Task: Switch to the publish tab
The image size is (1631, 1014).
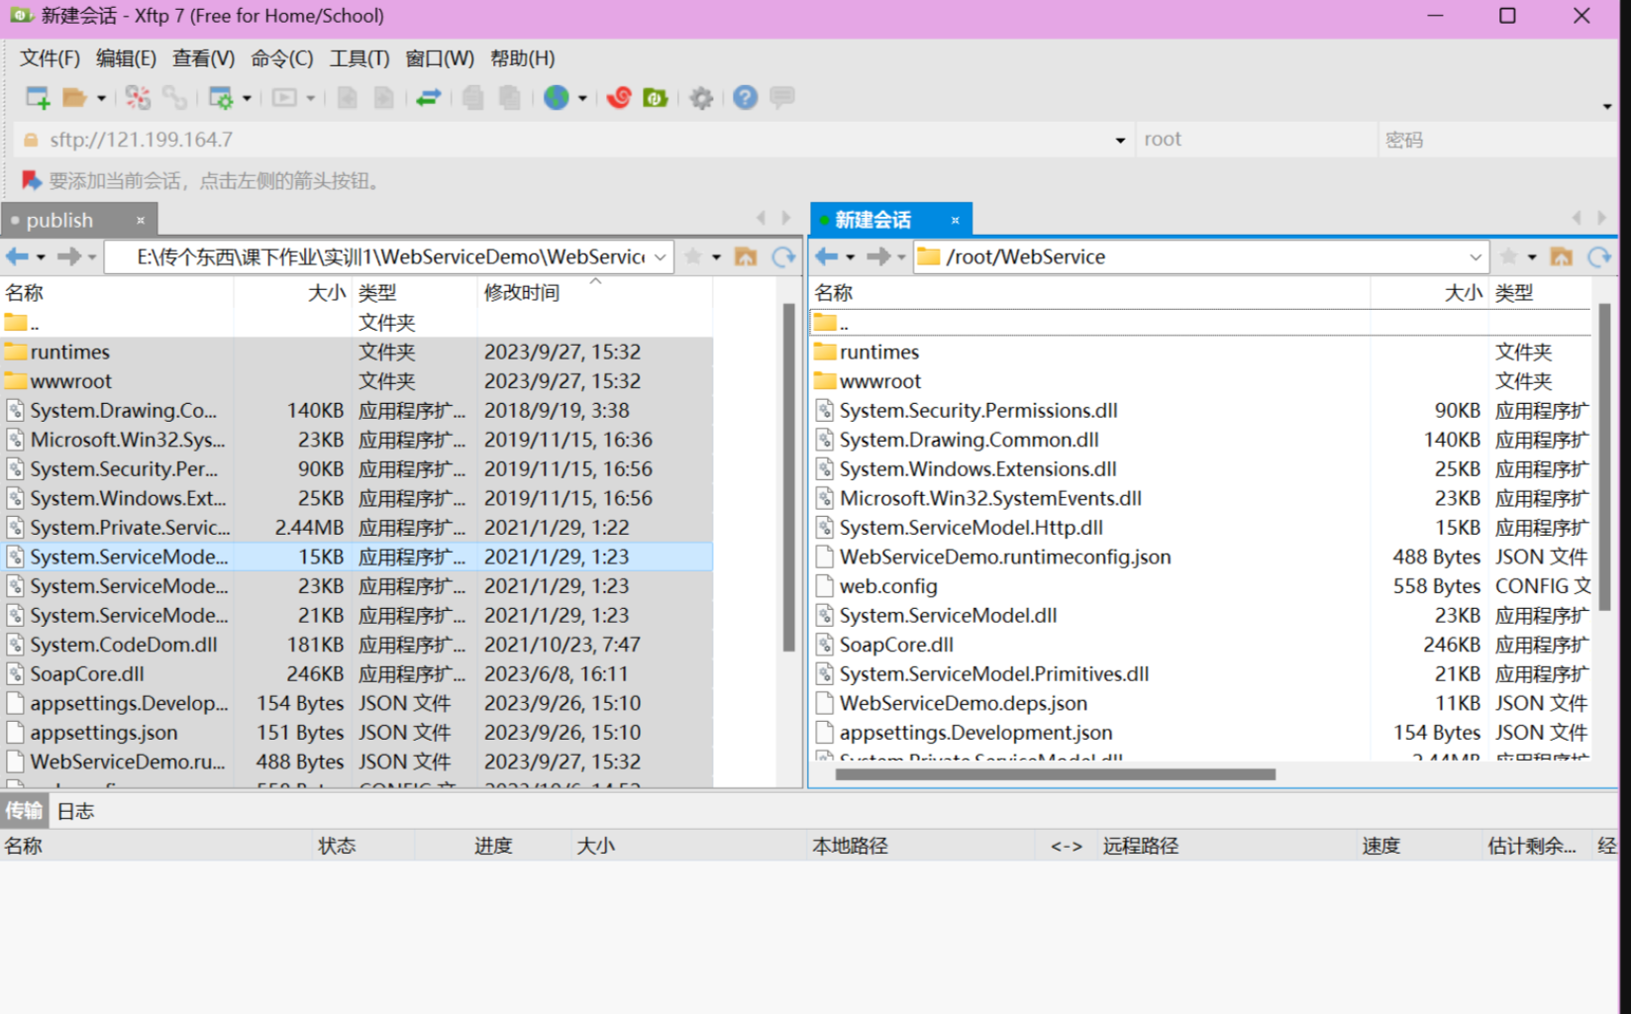Action: [59, 219]
